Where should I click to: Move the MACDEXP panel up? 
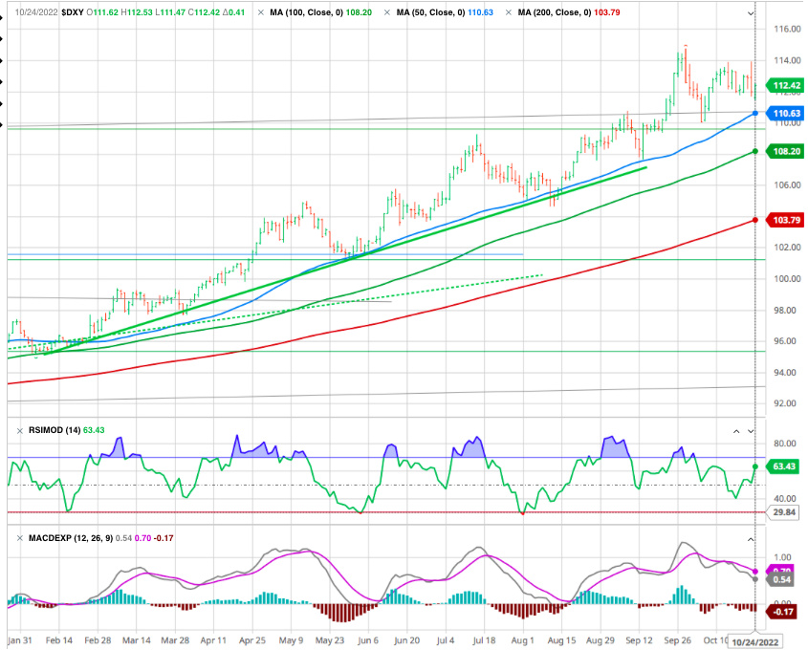coord(751,539)
